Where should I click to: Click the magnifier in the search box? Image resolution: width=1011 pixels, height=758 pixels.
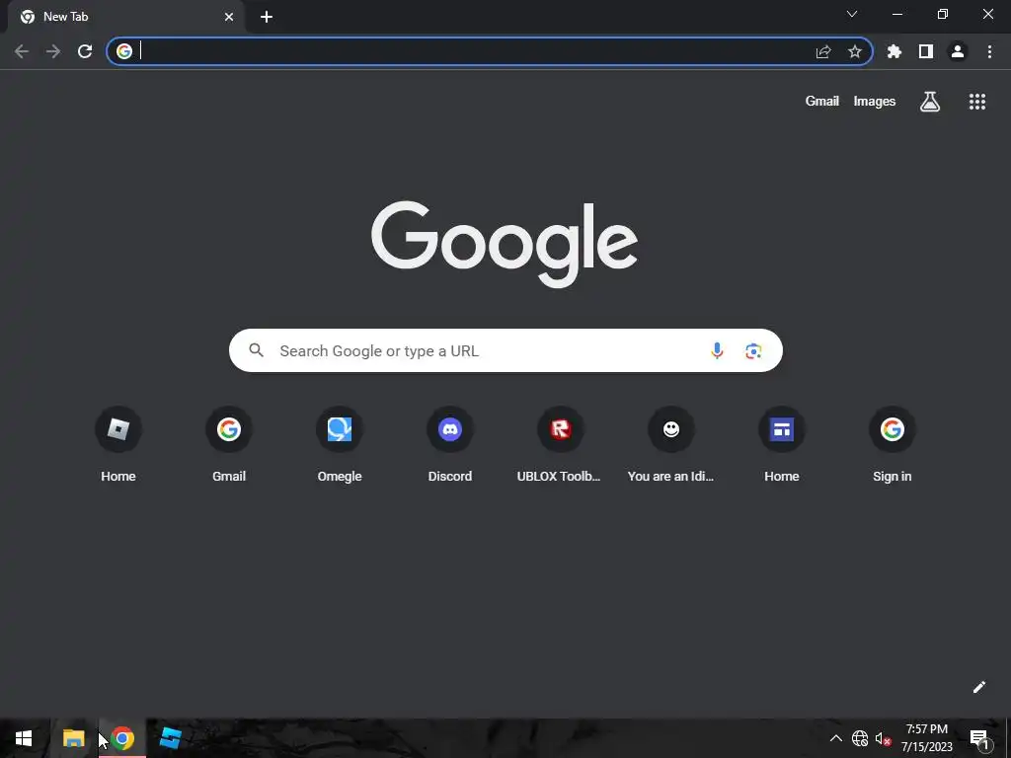pyautogui.click(x=257, y=350)
